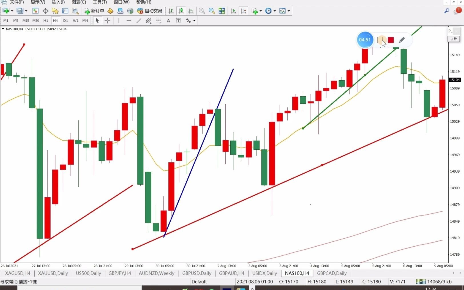
Task: Select the trendline drawing tool
Action: tap(139, 21)
